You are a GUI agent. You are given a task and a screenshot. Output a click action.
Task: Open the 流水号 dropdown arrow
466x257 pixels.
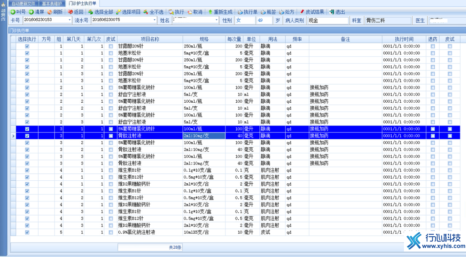coord(154,20)
